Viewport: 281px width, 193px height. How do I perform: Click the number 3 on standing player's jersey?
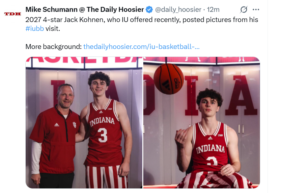point(103,135)
